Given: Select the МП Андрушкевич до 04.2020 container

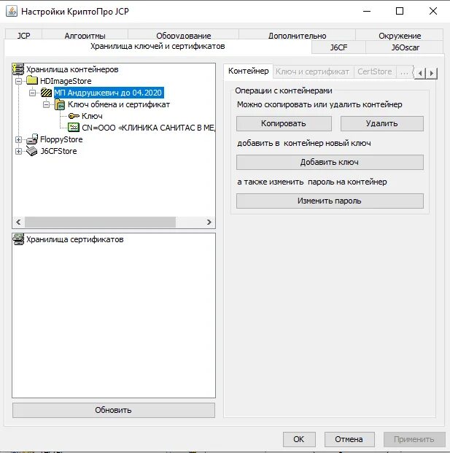Looking at the screenshot, I should click(x=109, y=93).
